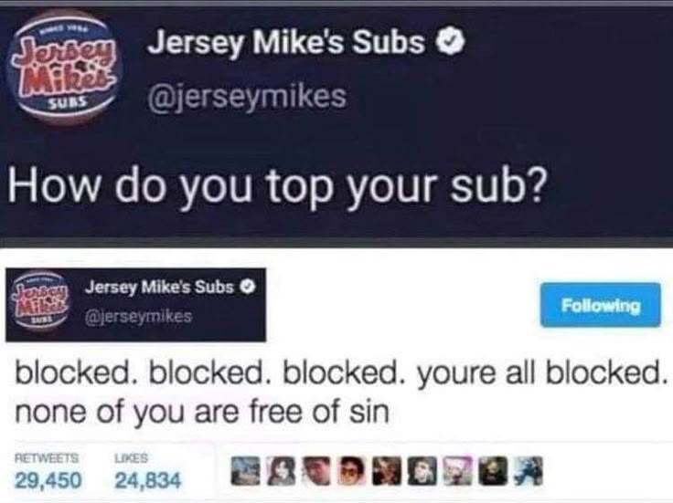
Task: Open the pink-tinted liker avatar
Action: (x=457, y=471)
